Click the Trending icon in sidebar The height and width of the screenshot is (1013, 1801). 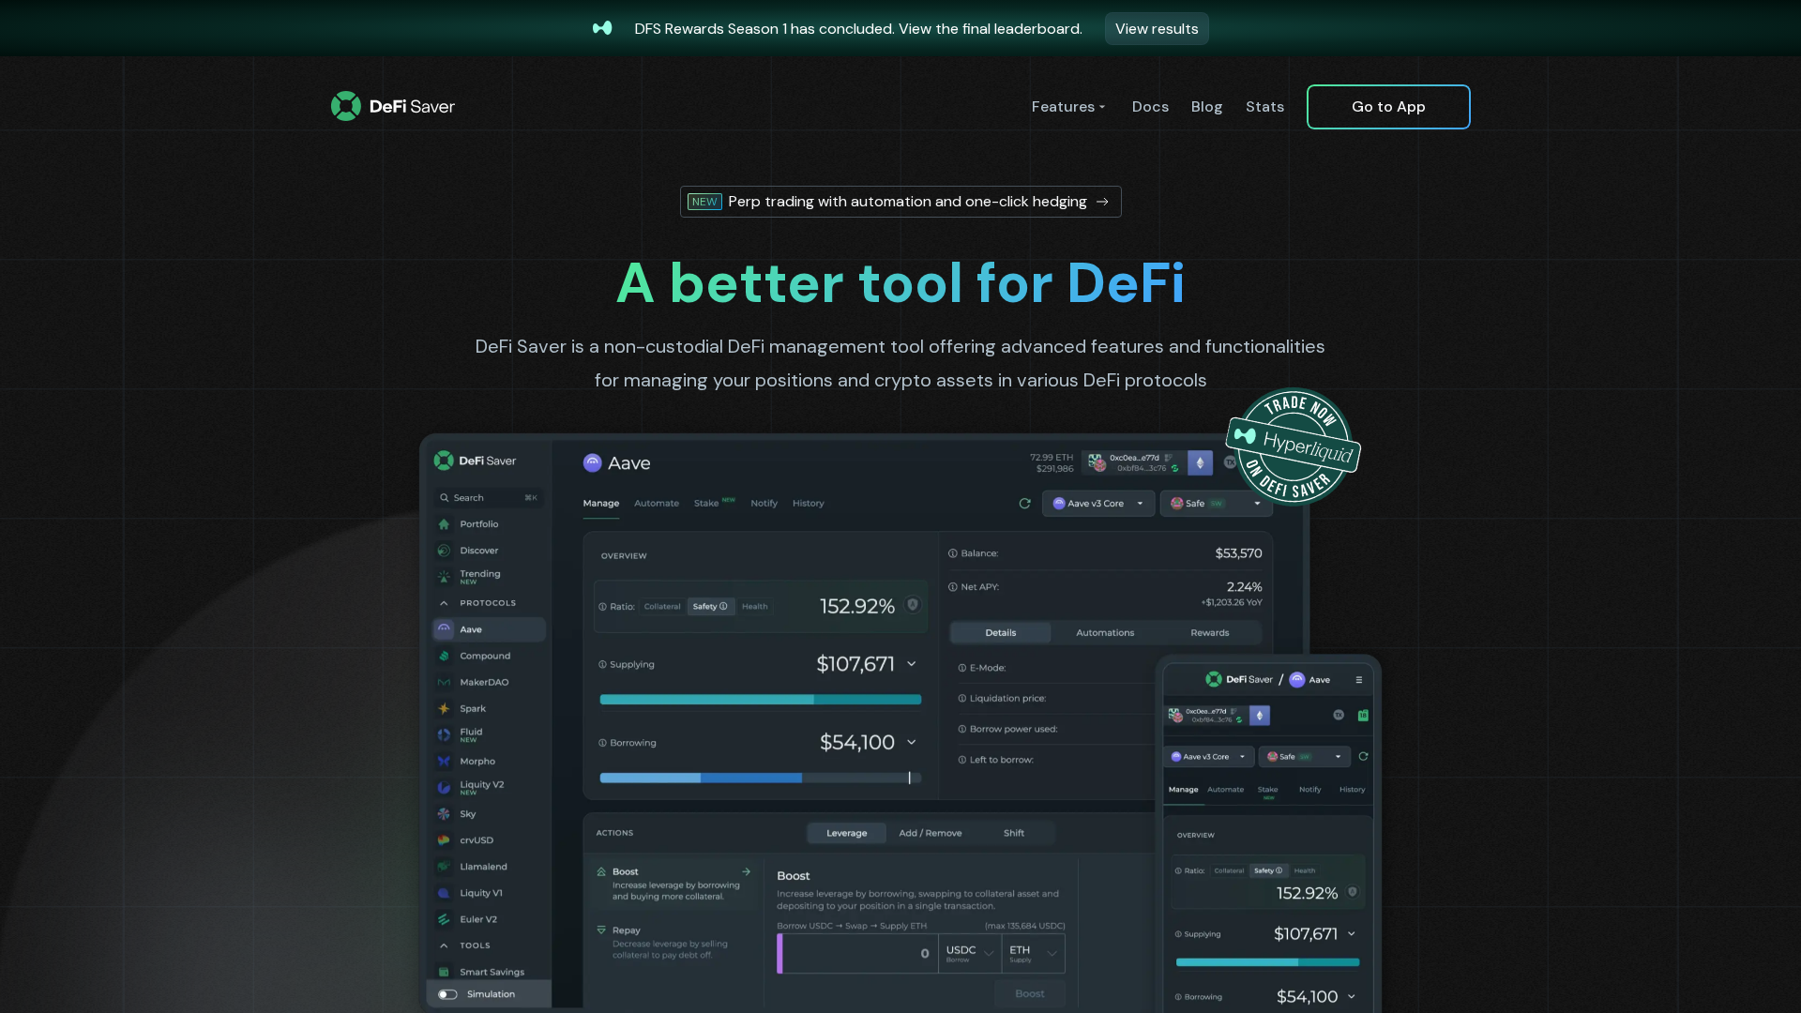[x=444, y=577]
